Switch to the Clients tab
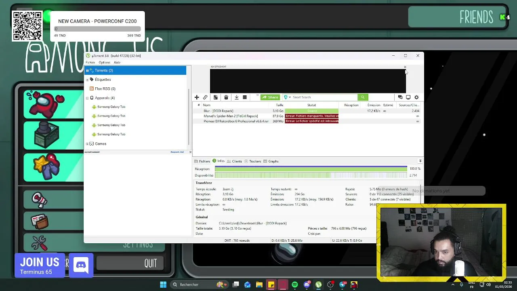The width and height of the screenshot is (517, 291). pyautogui.click(x=234, y=161)
